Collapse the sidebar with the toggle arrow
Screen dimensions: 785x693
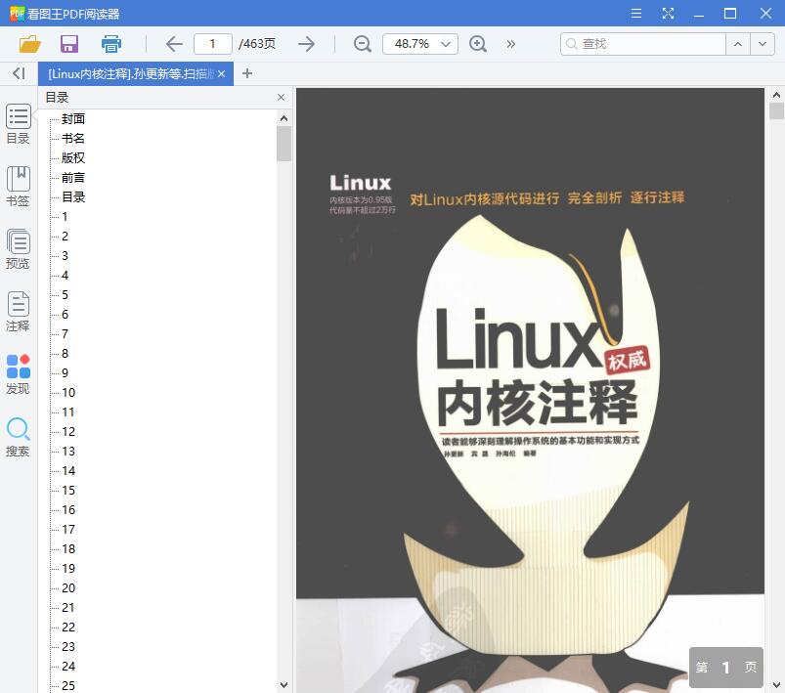(x=19, y=73)
